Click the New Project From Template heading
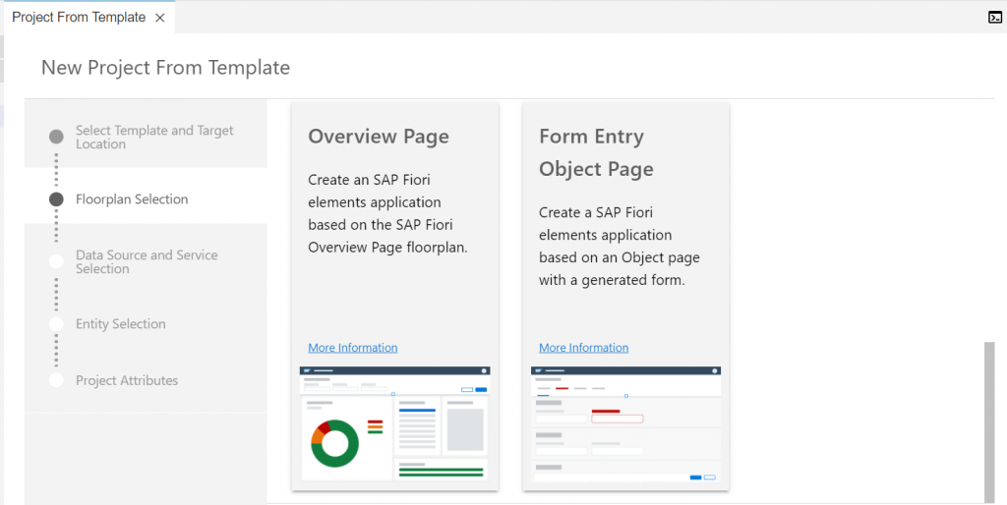The height and width of the screenshot is (505, 1007). (x=165, y=68)
